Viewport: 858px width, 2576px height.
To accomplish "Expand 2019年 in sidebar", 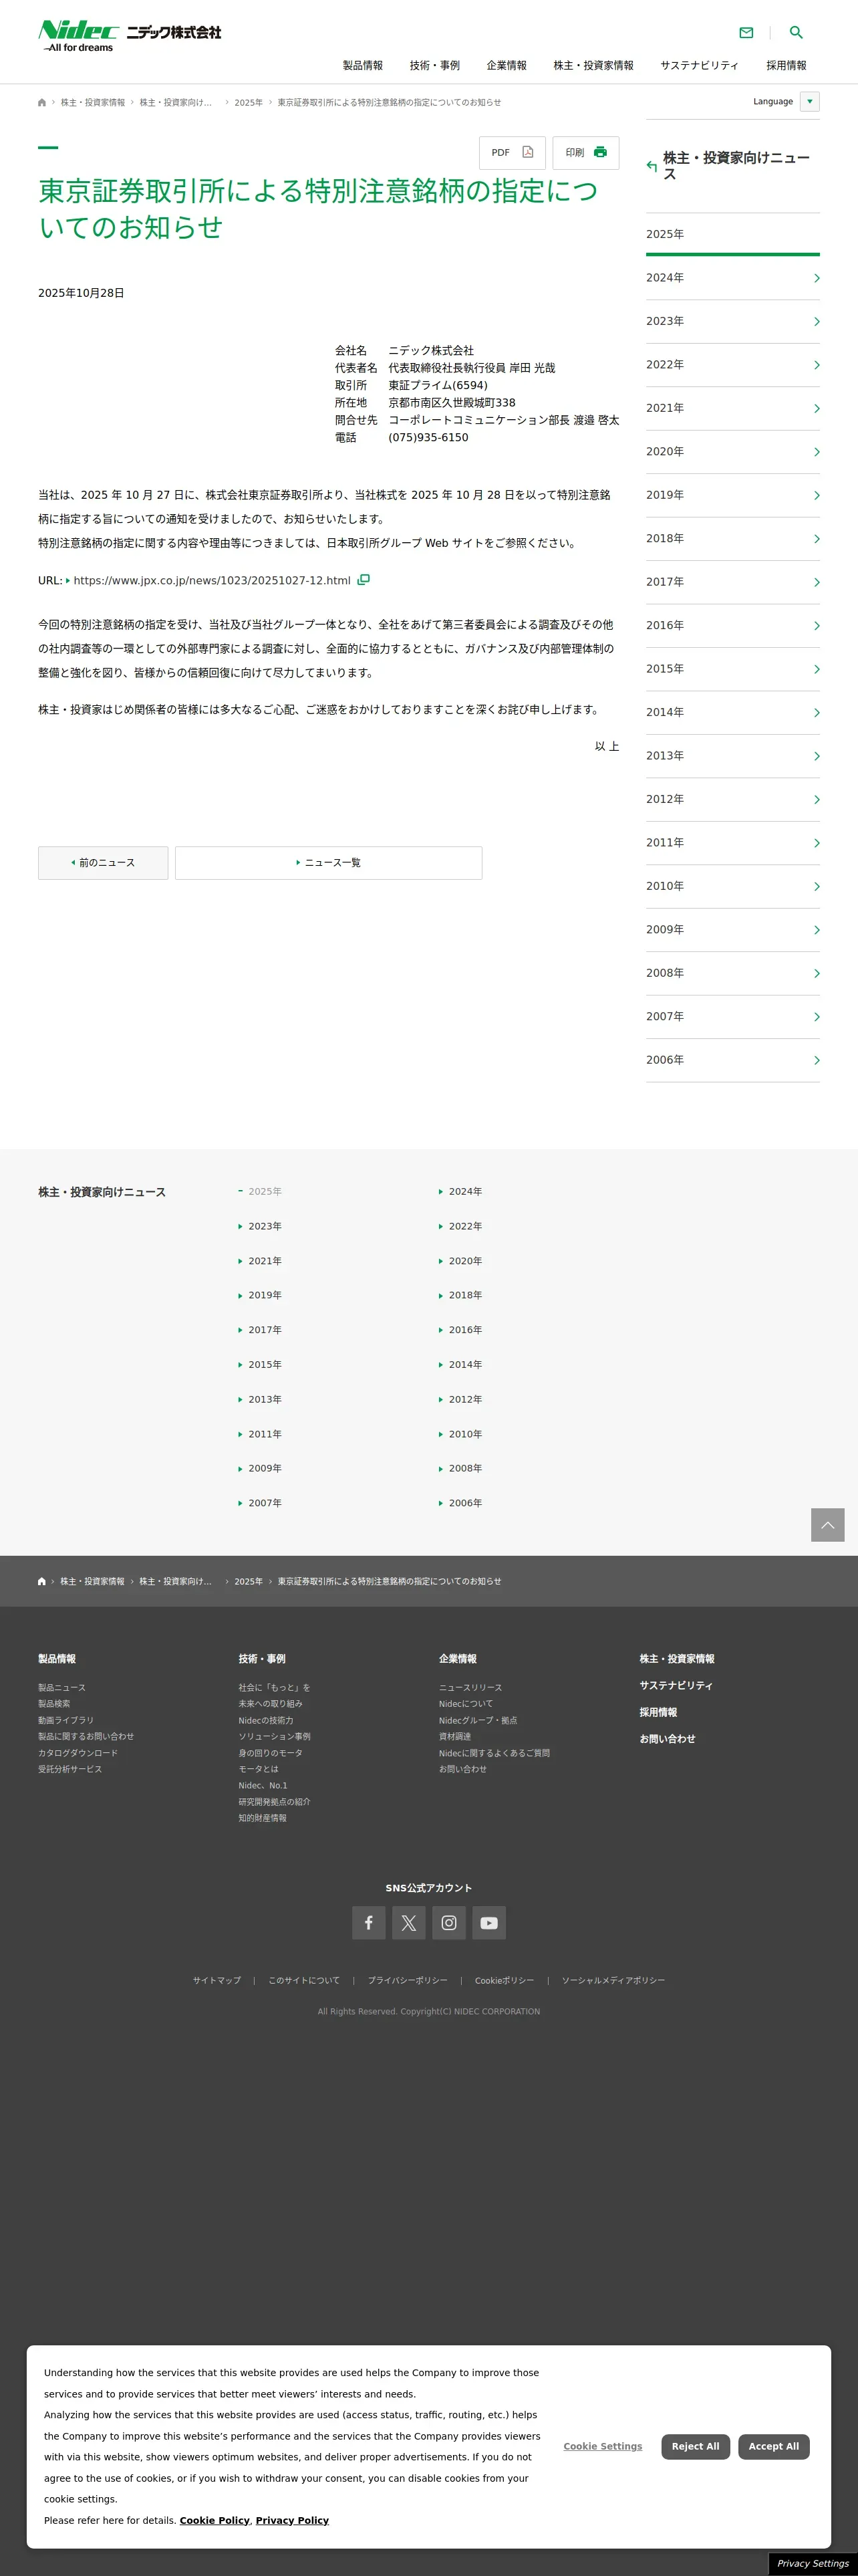I will point(733,496).
